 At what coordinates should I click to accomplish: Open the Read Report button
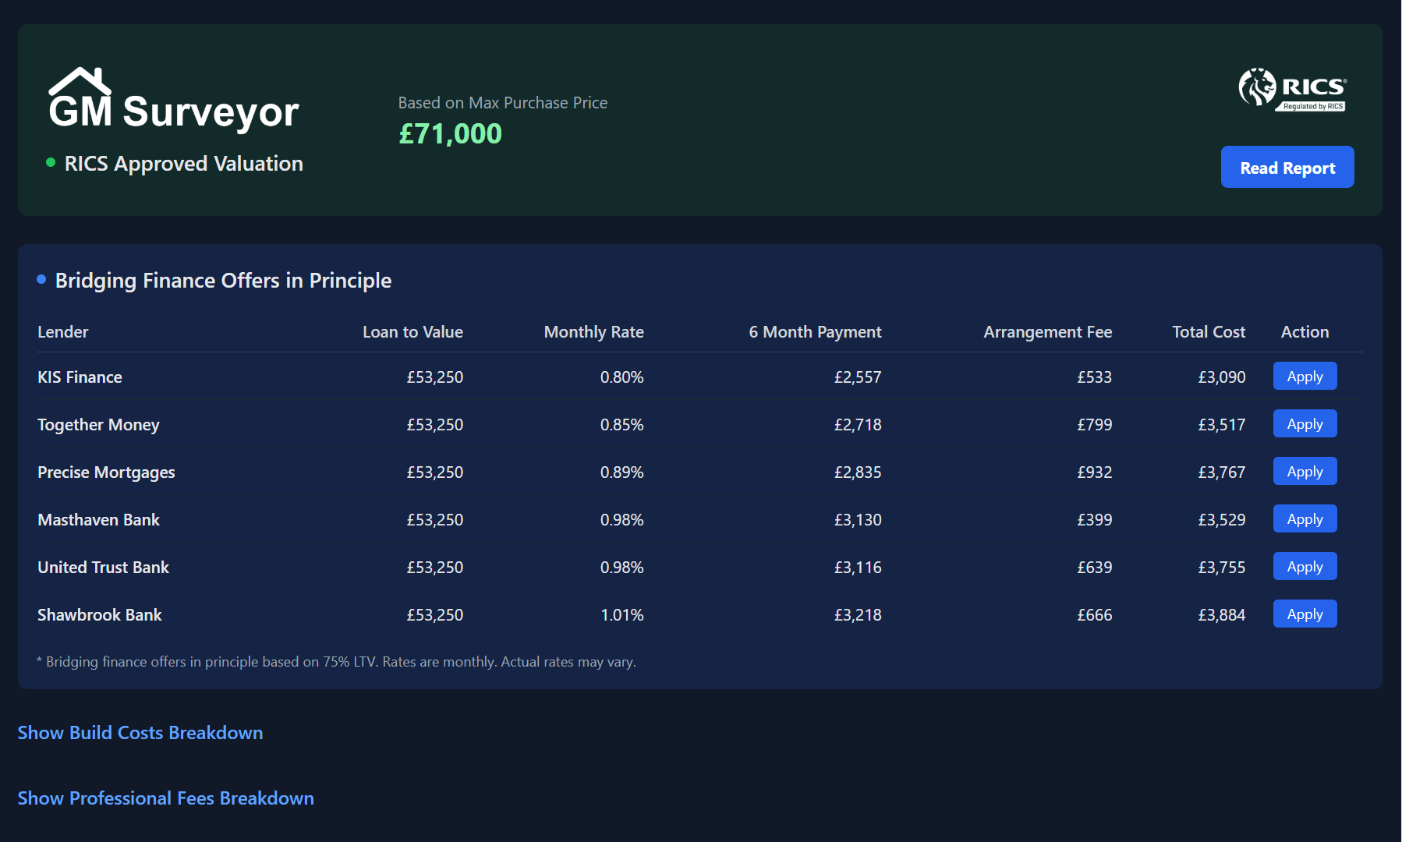coord(1287,167)
